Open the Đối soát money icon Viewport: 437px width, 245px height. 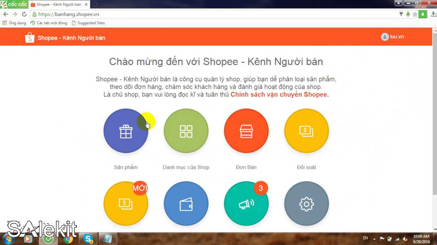[x=306, y=131]
